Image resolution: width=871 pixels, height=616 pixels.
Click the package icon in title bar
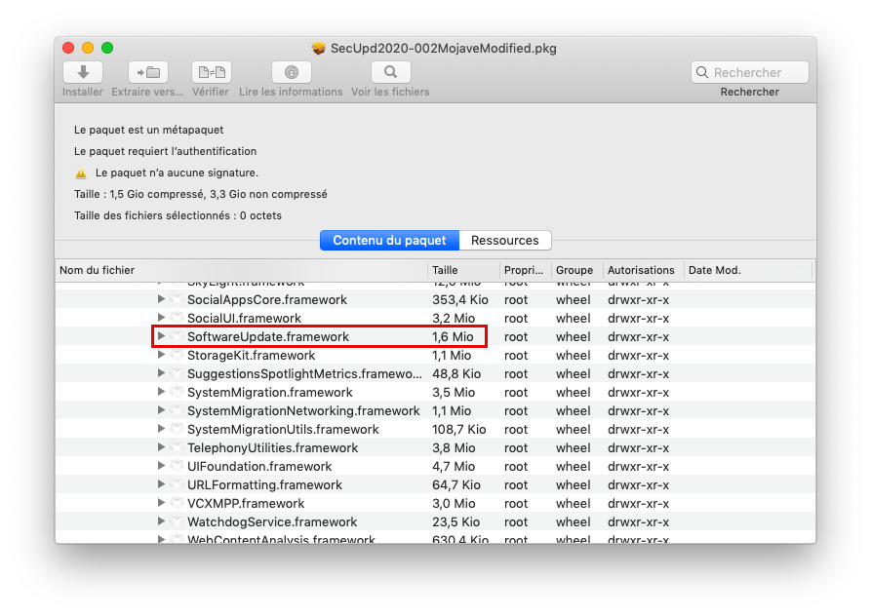pyautogui.click(x=318, y=49)
